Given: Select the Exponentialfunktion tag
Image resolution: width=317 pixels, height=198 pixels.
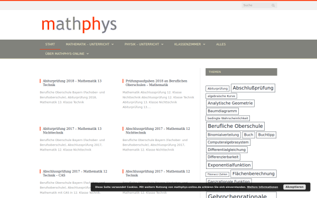Looking at the screenshot, I should click(229, 165).
